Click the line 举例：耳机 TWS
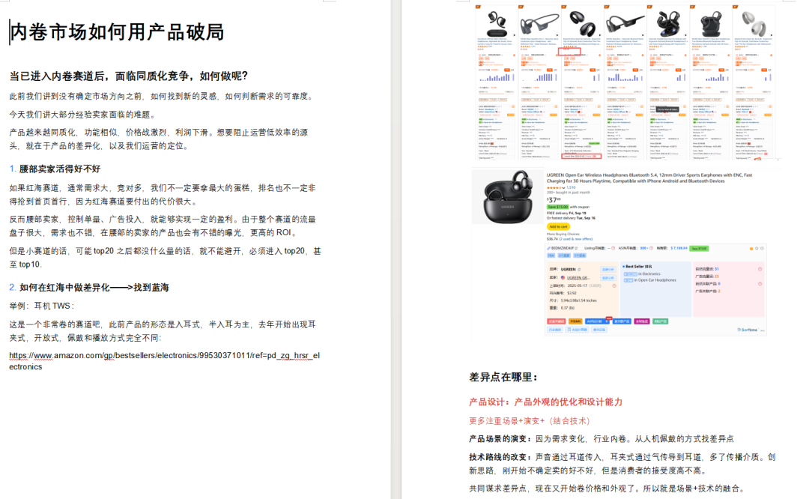This screenshot has width=809, height=499. pos(42,306)
